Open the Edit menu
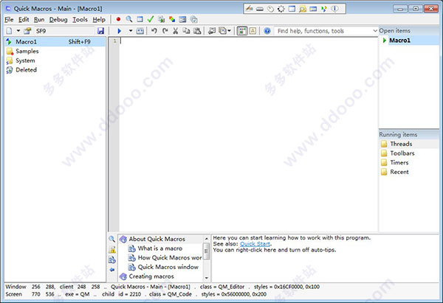 [24, 19]
